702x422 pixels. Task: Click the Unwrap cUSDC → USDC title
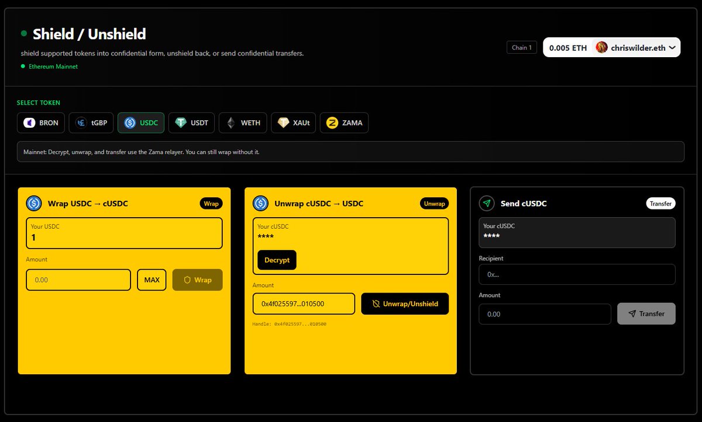click(319, 204)
